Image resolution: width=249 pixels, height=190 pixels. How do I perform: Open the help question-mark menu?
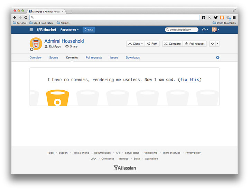point(205,30)
